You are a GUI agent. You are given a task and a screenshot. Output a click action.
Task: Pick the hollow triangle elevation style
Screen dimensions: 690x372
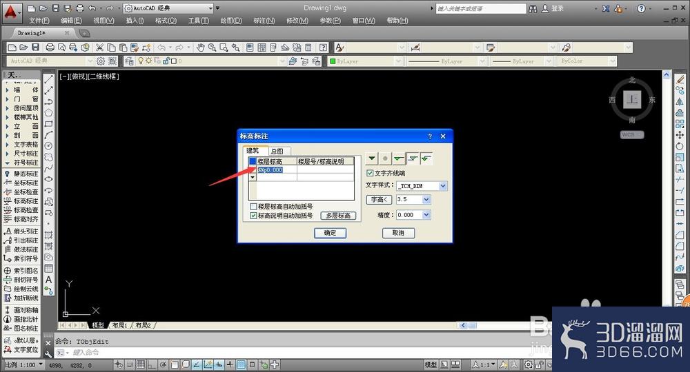tap(413, 158)
